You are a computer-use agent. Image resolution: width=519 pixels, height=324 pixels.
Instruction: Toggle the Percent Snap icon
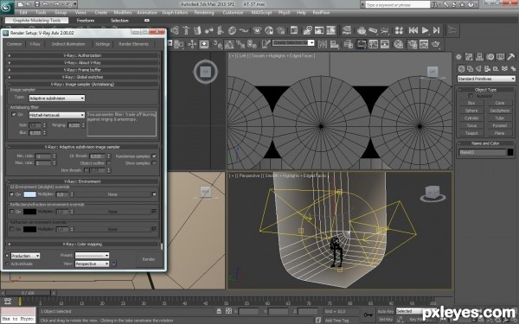pyautogui.click(x=240, y=44)
